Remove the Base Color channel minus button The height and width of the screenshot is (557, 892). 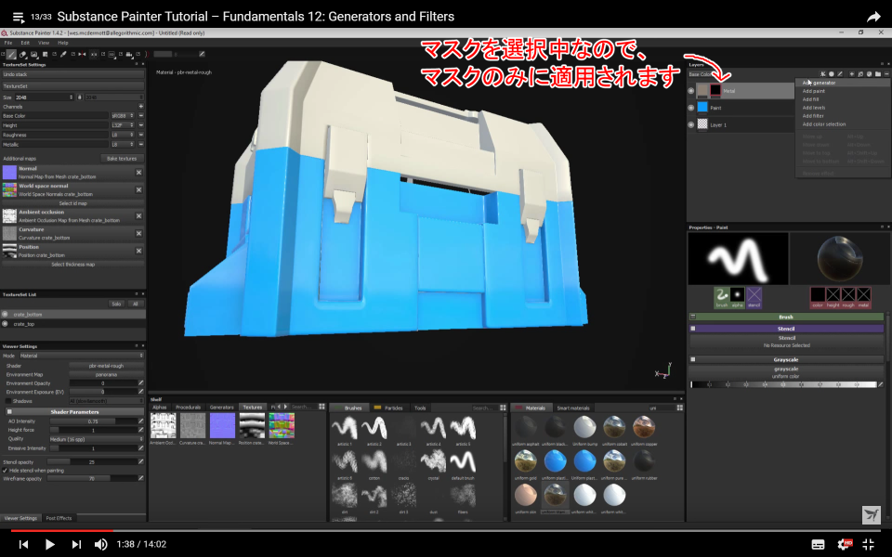(x=140, y=116)
